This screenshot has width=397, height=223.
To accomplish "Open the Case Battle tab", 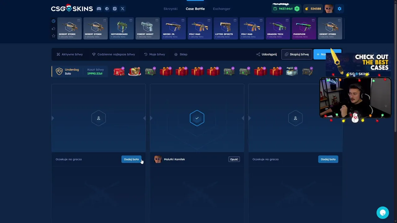I will 195,9.
